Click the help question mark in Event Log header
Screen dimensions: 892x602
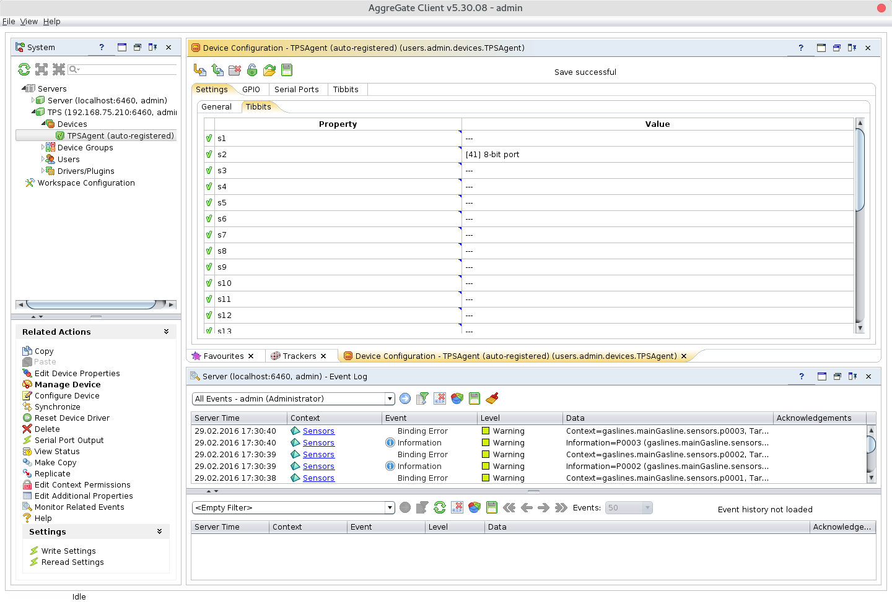point(802,376)
